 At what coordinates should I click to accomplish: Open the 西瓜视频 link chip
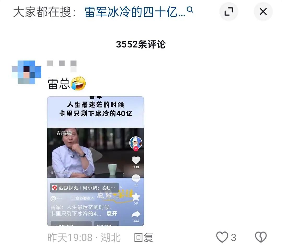84,188
